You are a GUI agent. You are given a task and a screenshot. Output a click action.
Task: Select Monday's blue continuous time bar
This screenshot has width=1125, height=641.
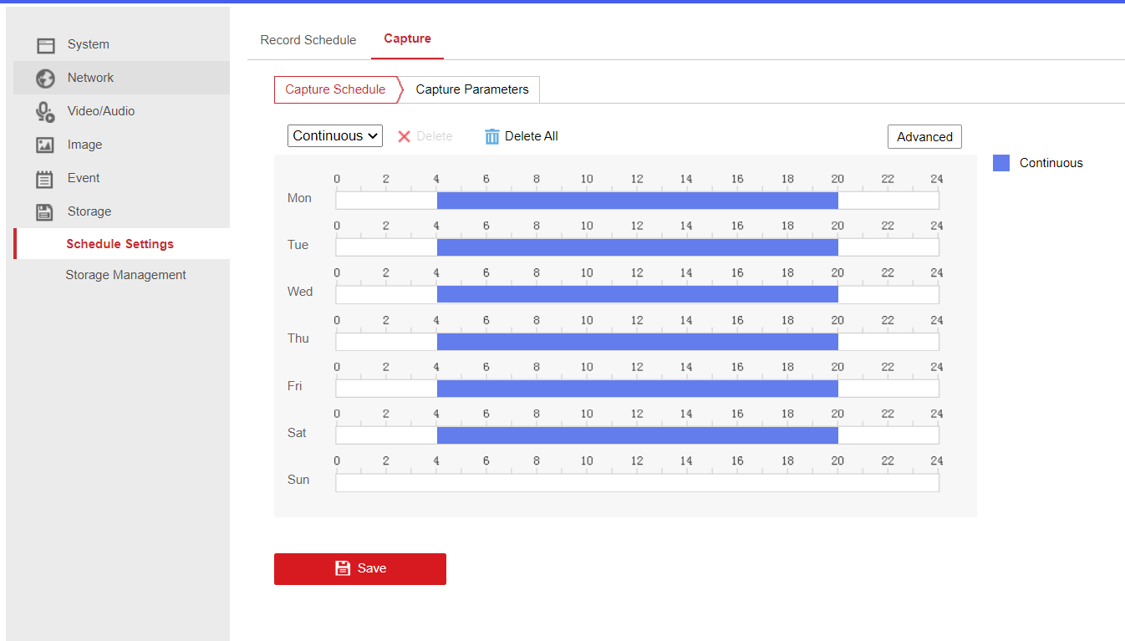click(x=637, y=201)
